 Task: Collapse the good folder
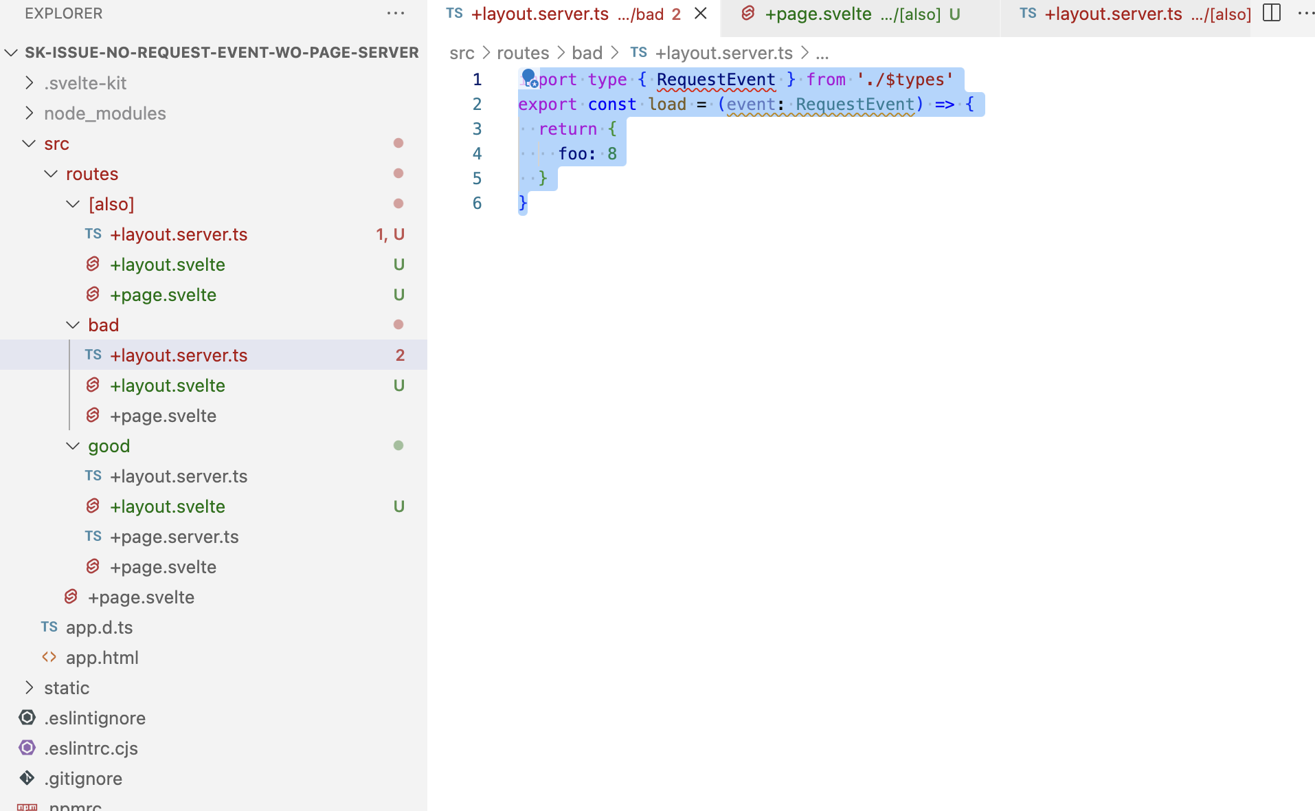[73, 445]
